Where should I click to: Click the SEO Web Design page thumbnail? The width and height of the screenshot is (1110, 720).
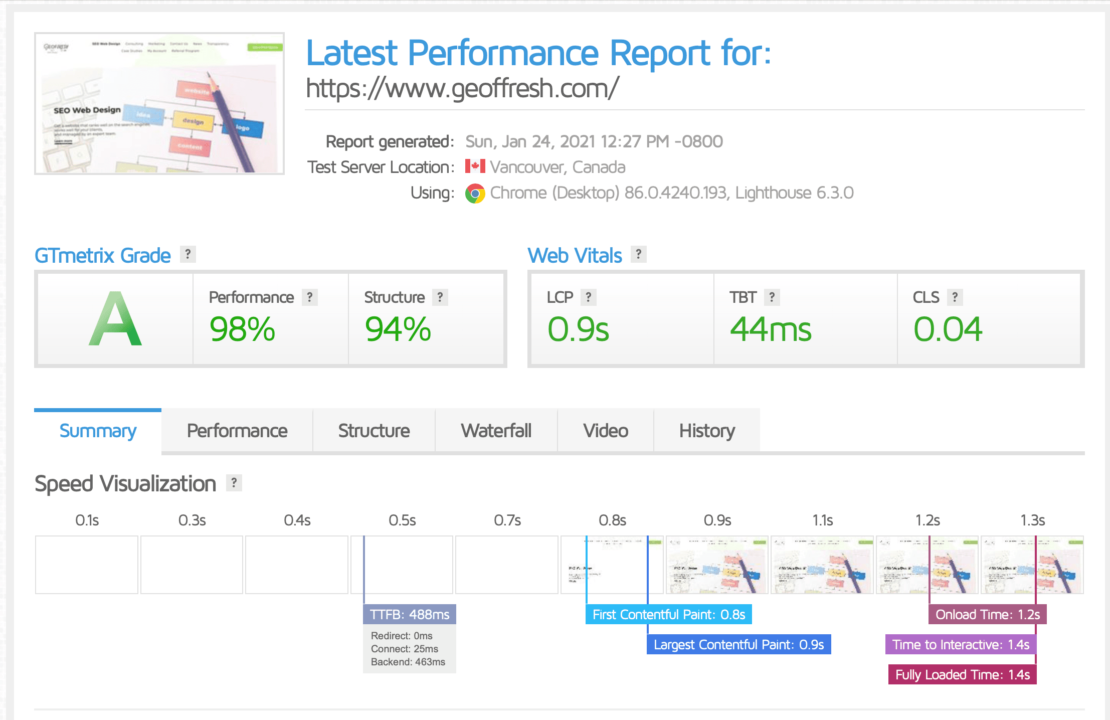point(159,103)
